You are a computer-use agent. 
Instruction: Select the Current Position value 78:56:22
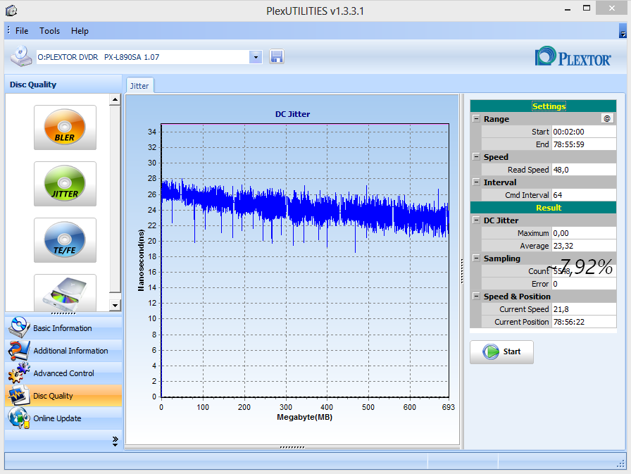click(x=584, y=321)
